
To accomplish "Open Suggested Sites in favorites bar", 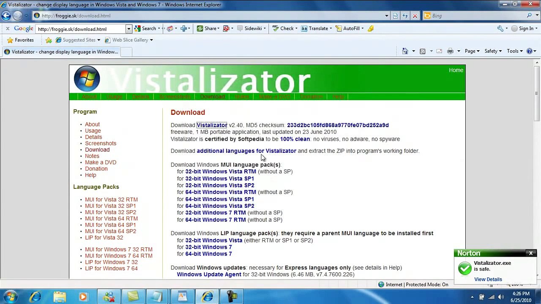I will point(78,40).
